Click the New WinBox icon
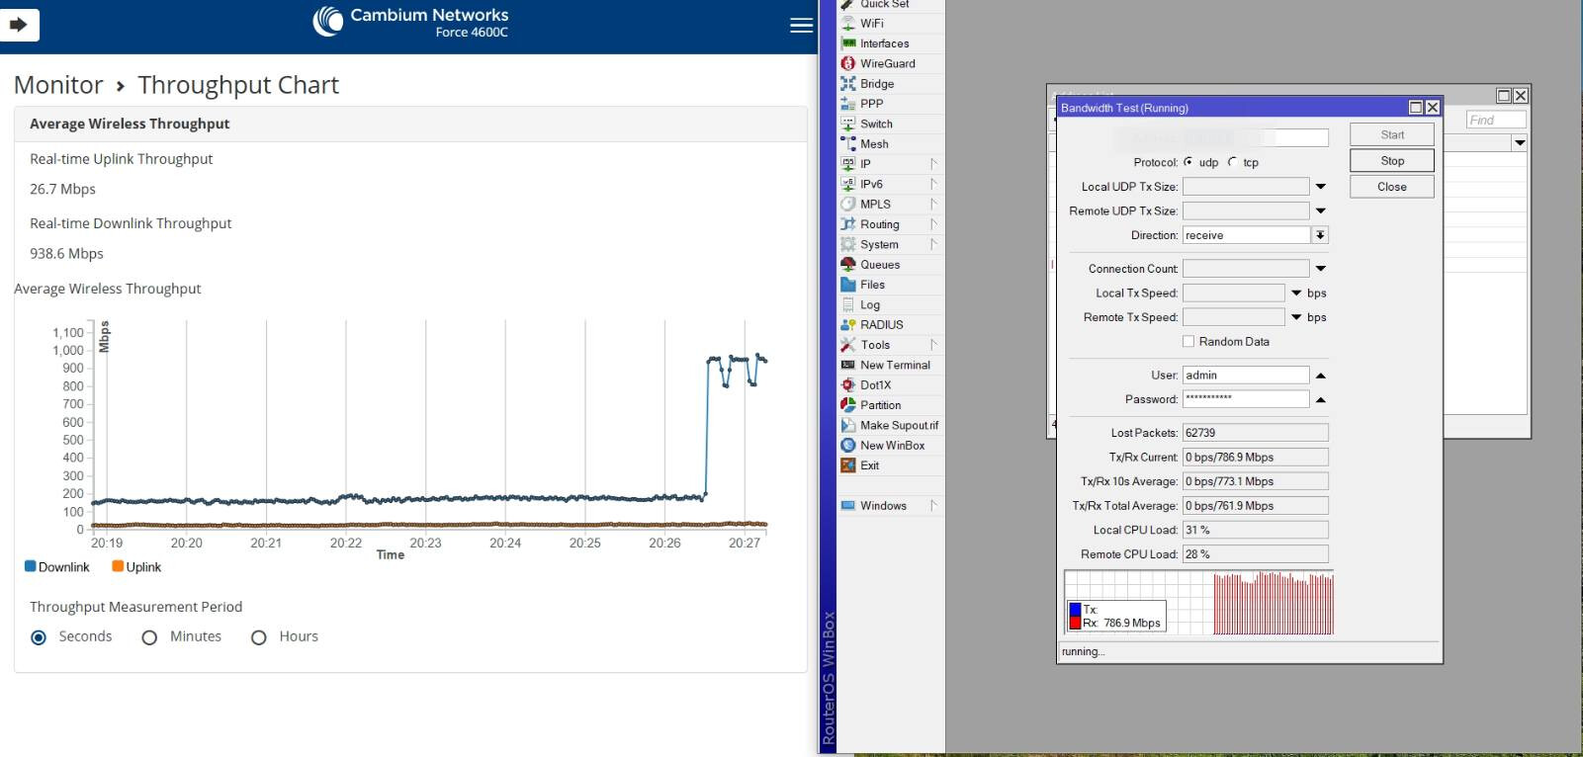 pos(848,446)
